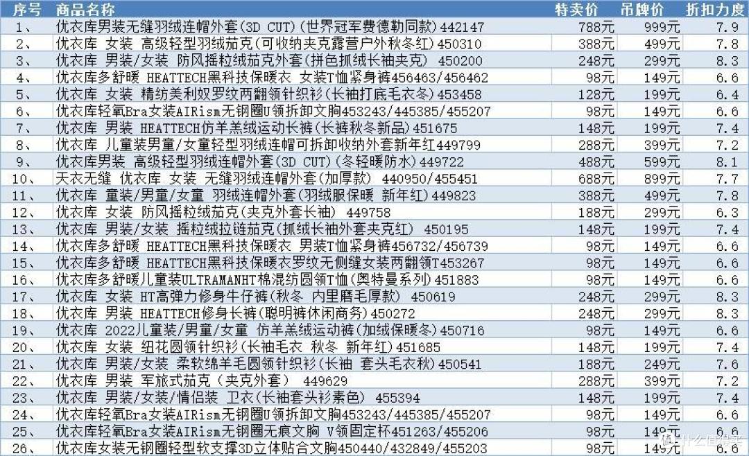749x456 pixels.
Task: Click 399元 tag price in row 22
Action: (x=662, y=381)
